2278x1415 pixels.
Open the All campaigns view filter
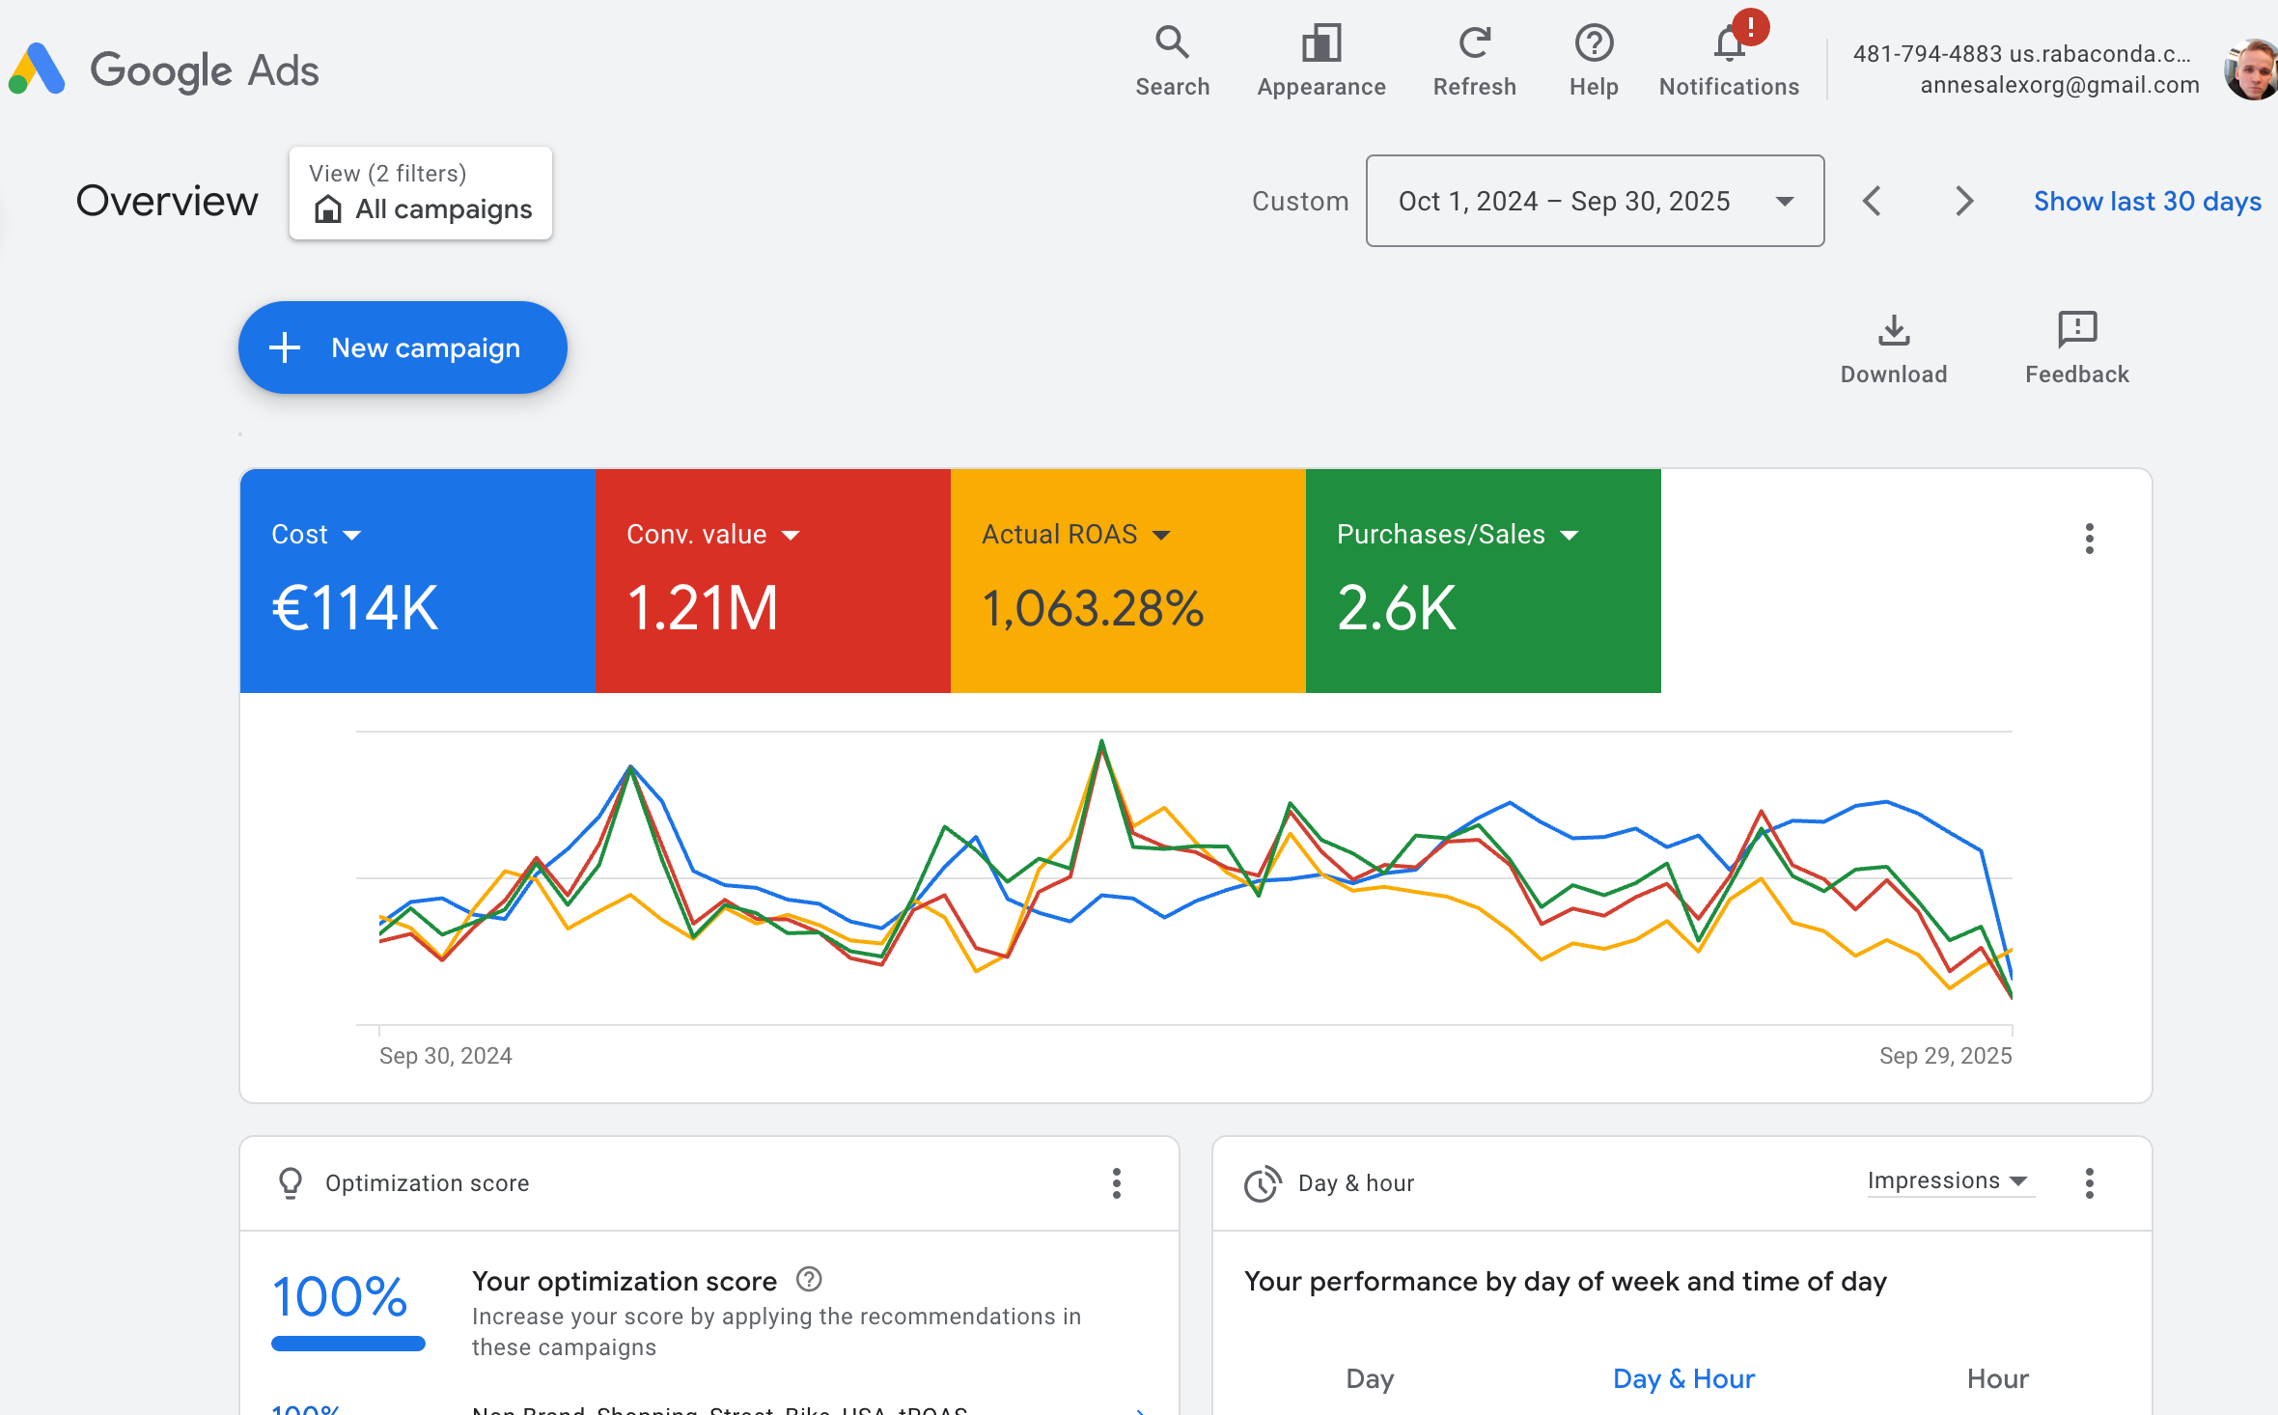(421, 194)
